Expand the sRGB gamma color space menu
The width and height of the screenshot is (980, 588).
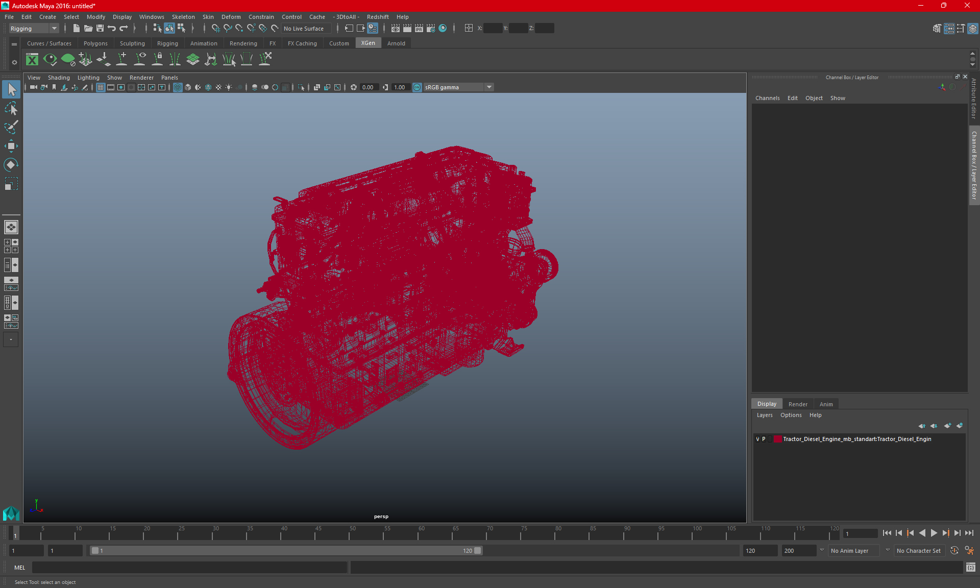pyautogui.click(x=490, y=87)
